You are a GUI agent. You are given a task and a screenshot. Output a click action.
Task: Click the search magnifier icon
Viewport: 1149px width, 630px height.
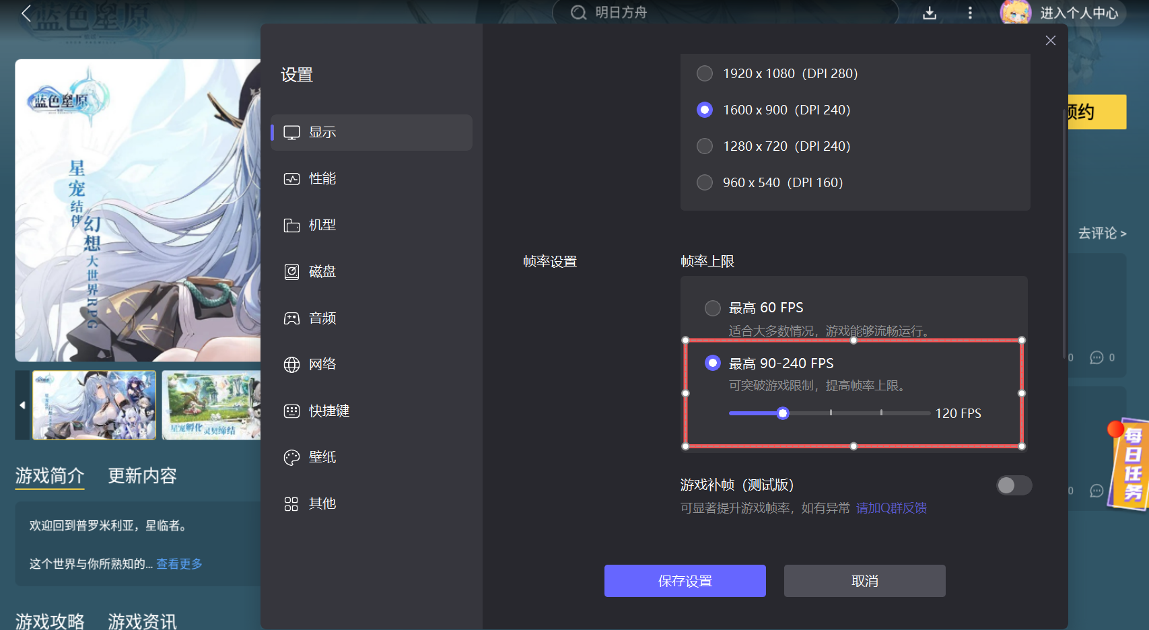pyautogui.click(x=578, y=13)
